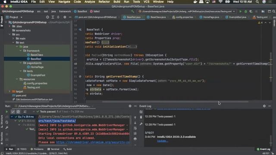Open Run panel settings gear

tap(130, 106)
